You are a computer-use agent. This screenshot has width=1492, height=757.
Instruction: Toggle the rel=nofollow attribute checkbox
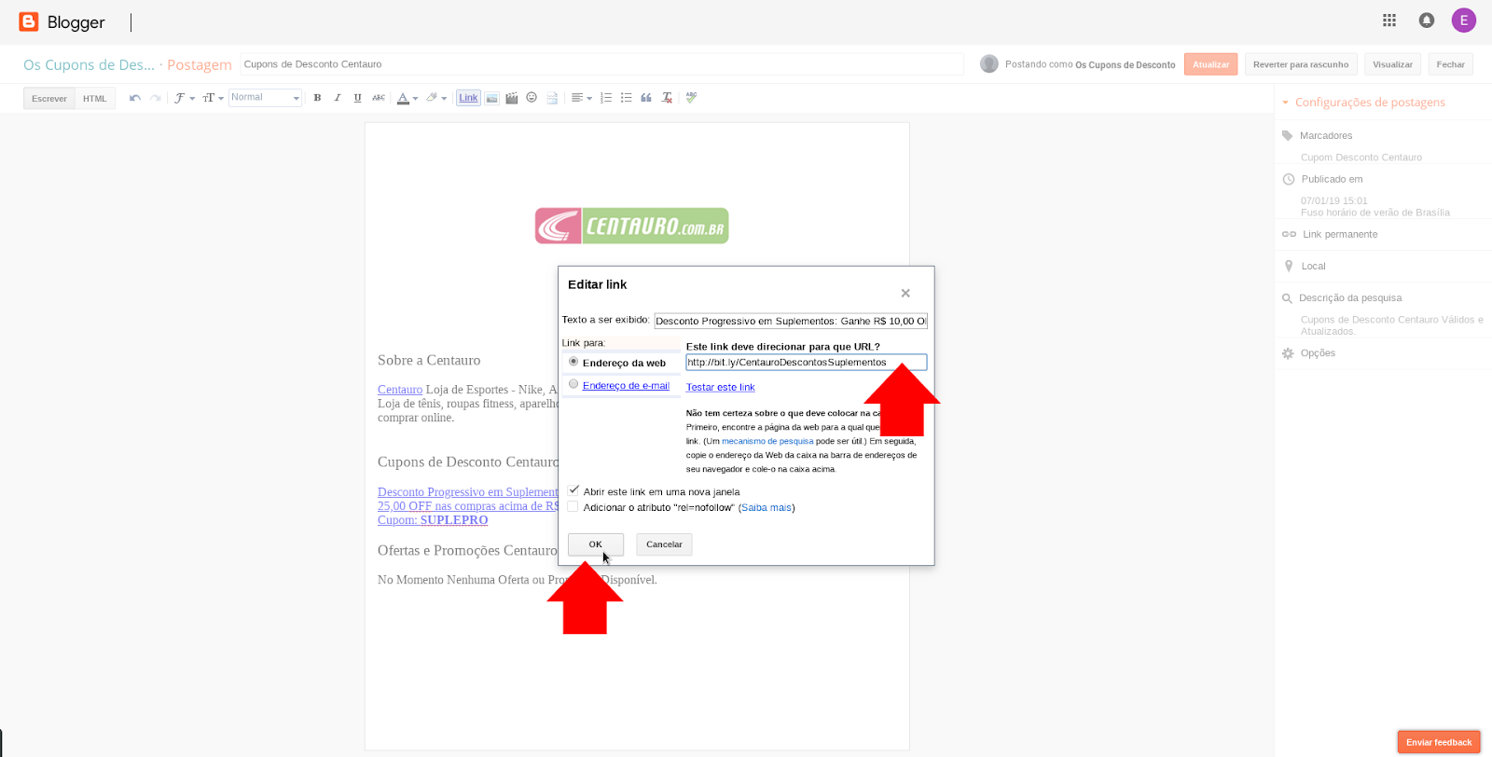pyautogui.click(x=573, y=507)
